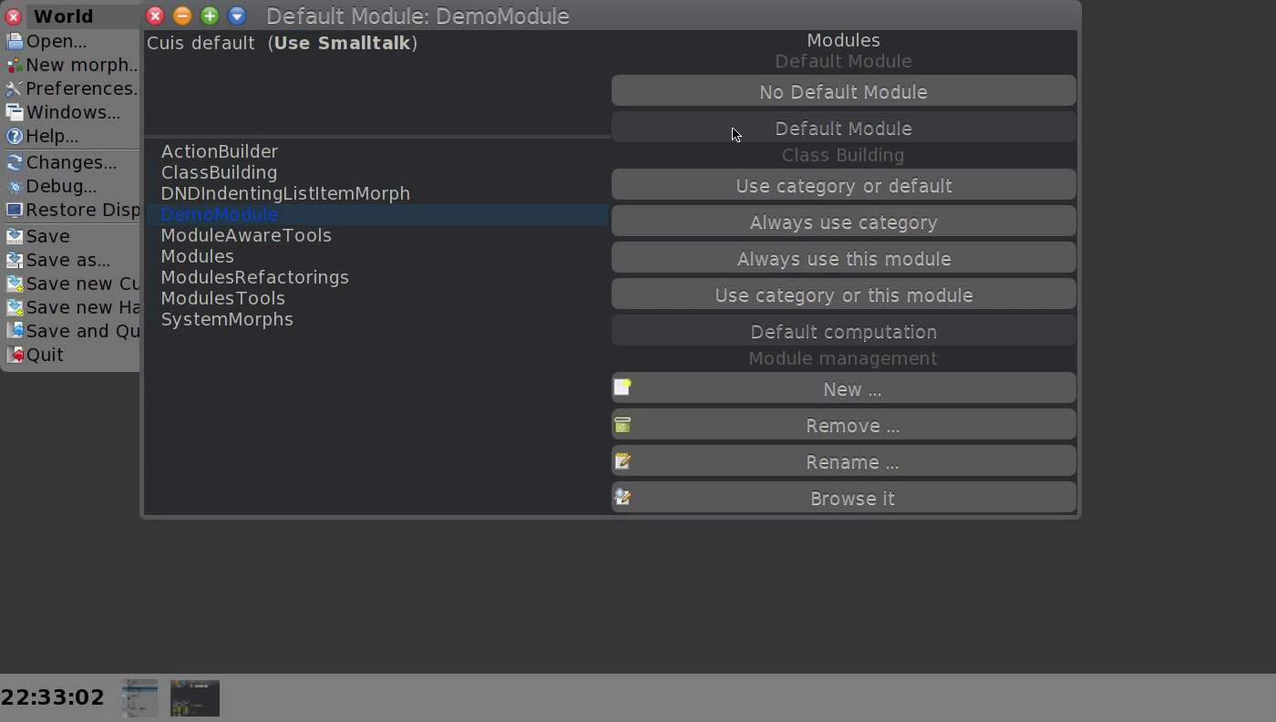
Task: Click the Open... folder icon in World menu
Action: (x=14, y=41)
